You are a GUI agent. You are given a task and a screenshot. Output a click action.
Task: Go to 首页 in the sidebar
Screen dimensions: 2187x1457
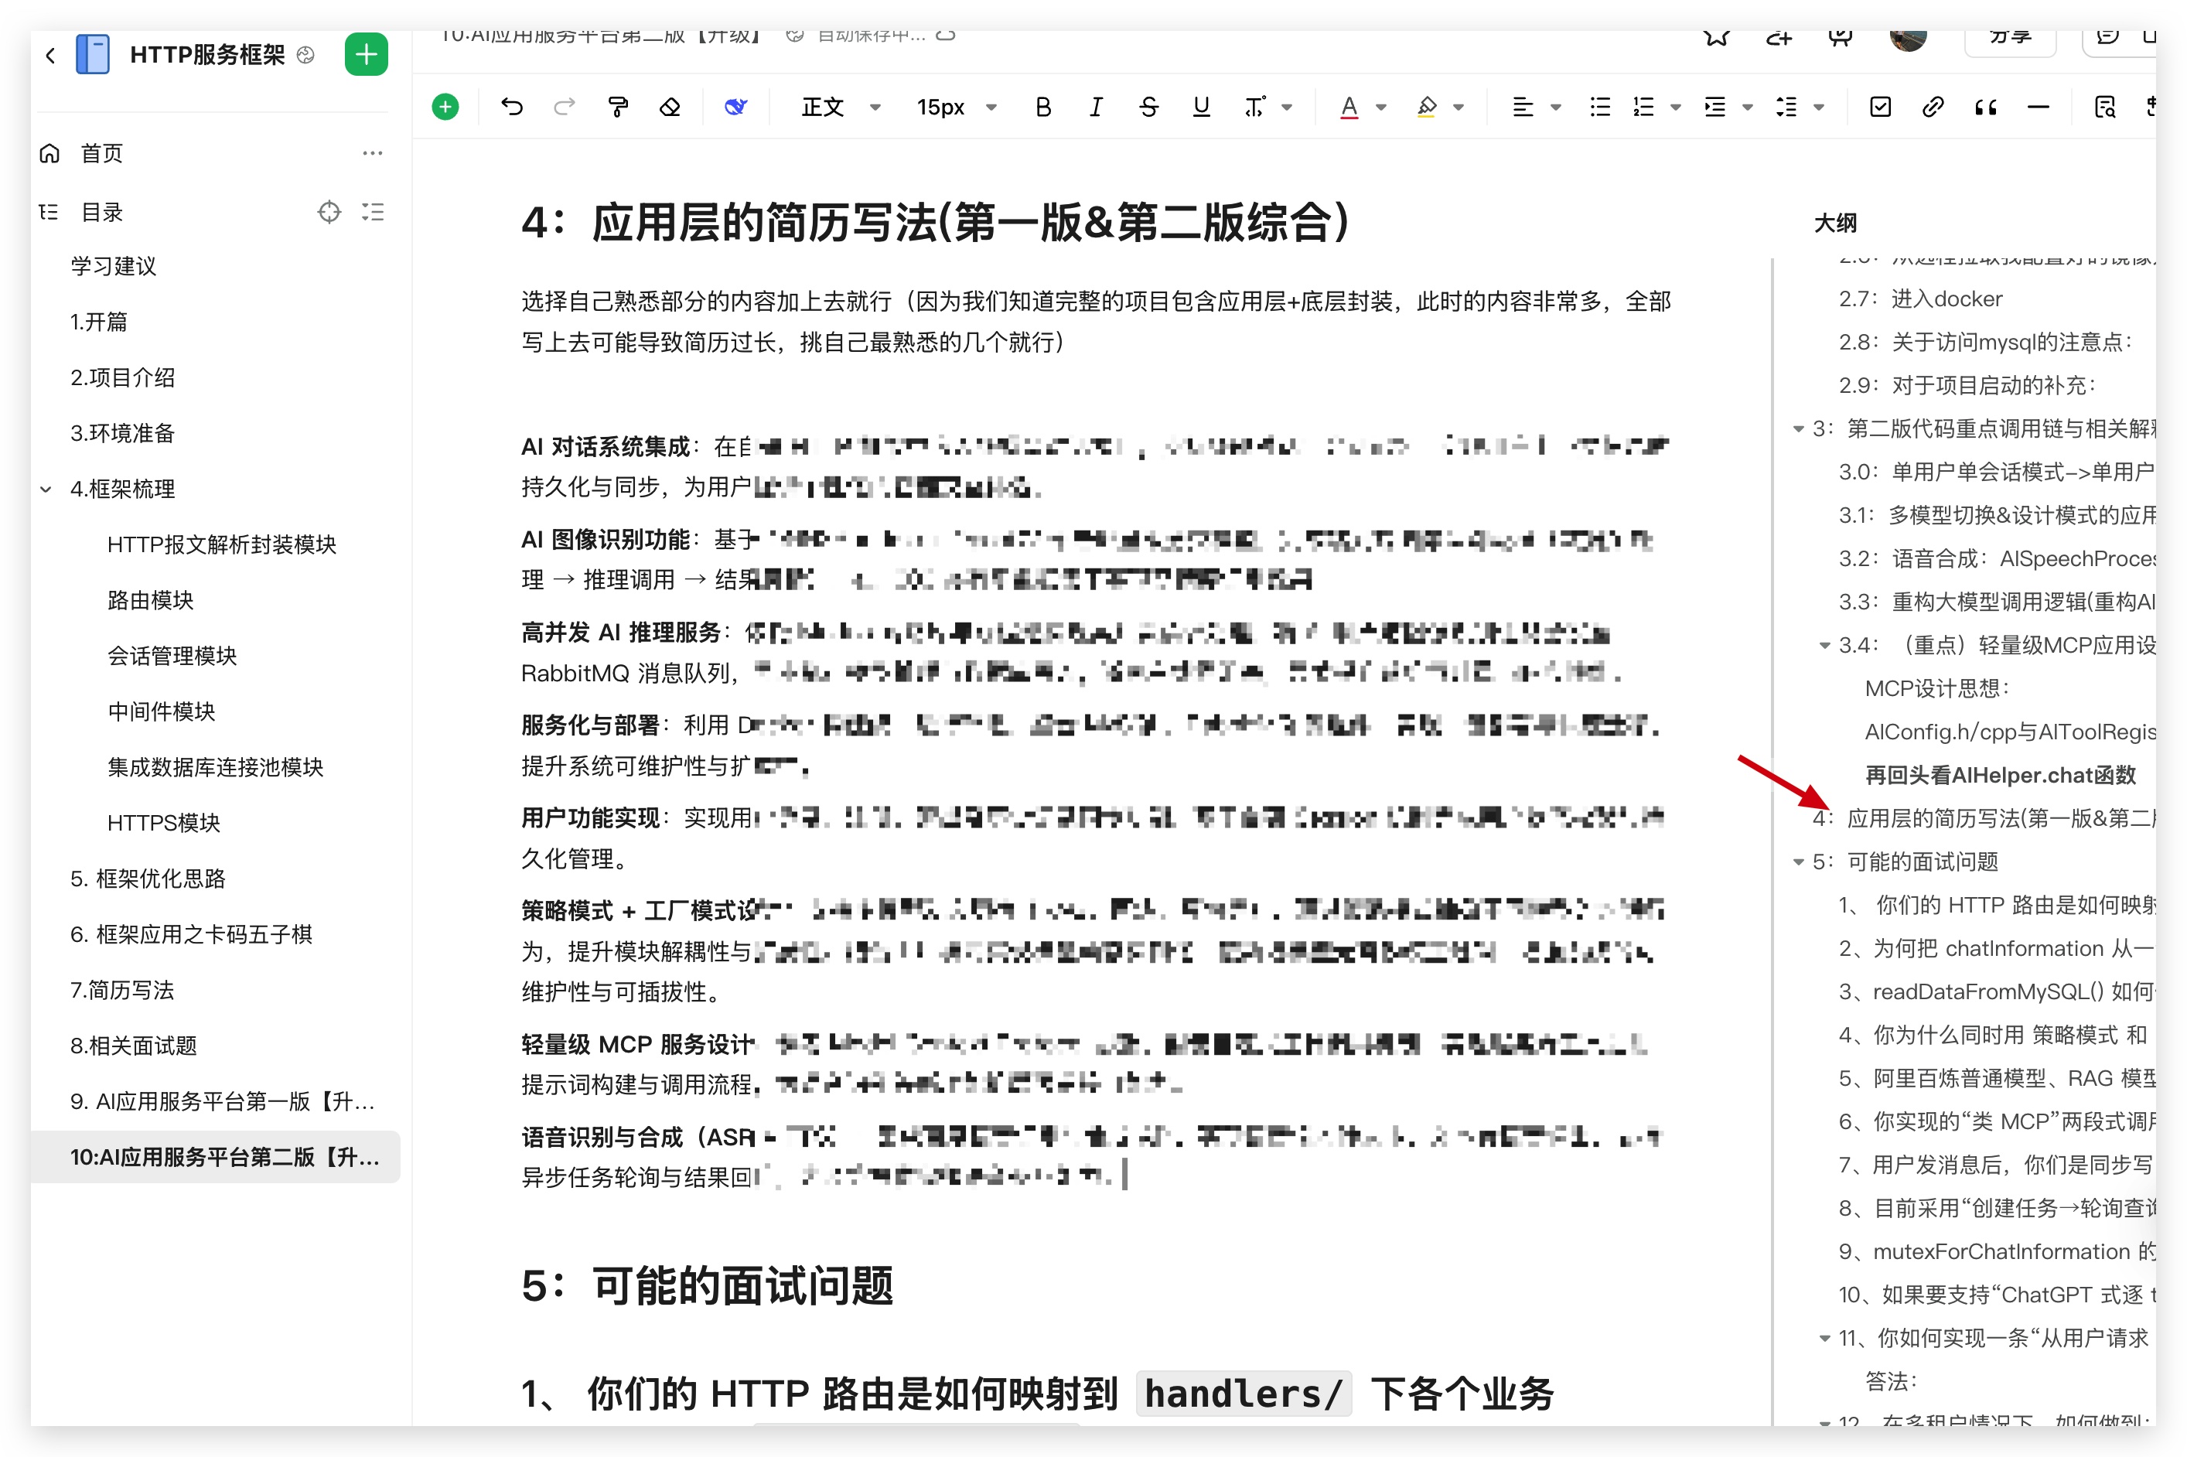(101, 153)
